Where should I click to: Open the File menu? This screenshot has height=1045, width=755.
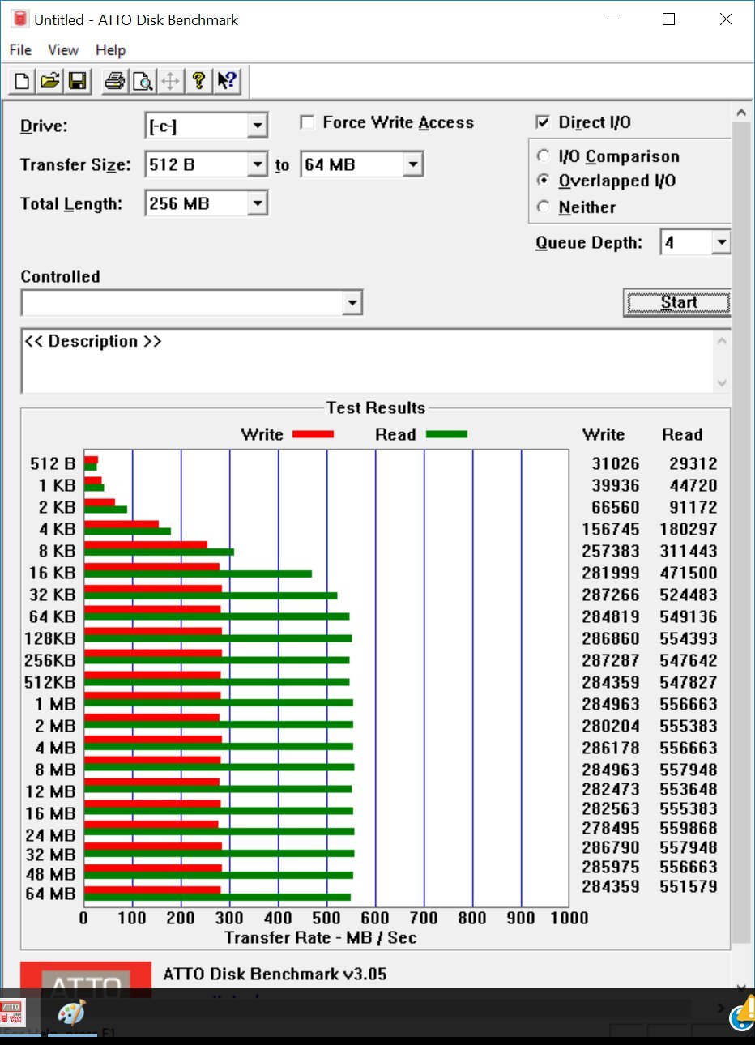(20, 50)
